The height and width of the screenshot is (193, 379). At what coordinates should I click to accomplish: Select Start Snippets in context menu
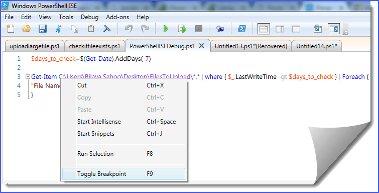point(124,134)
